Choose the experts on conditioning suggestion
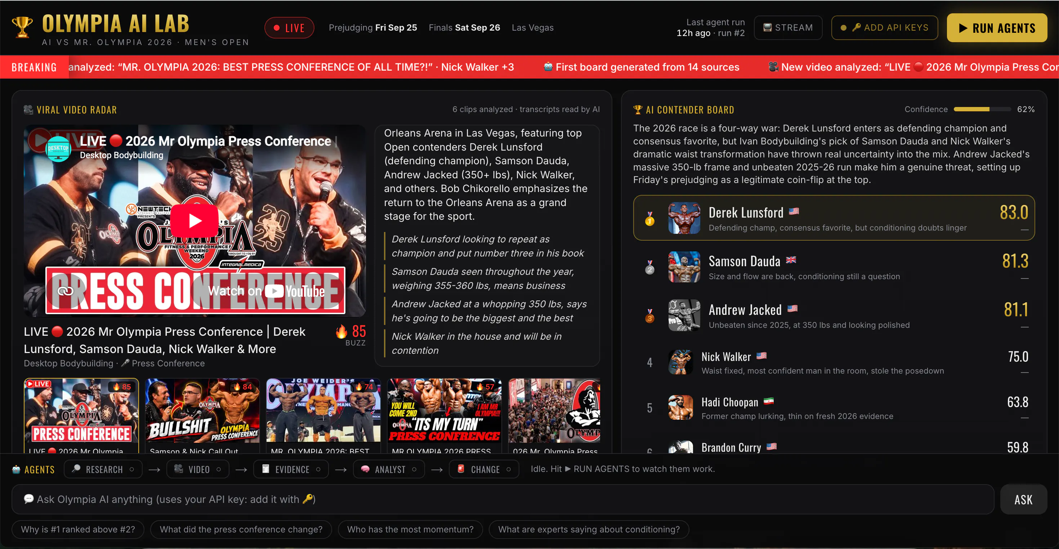This screenshot has height=549, width=1059. (x=589, y=529)
